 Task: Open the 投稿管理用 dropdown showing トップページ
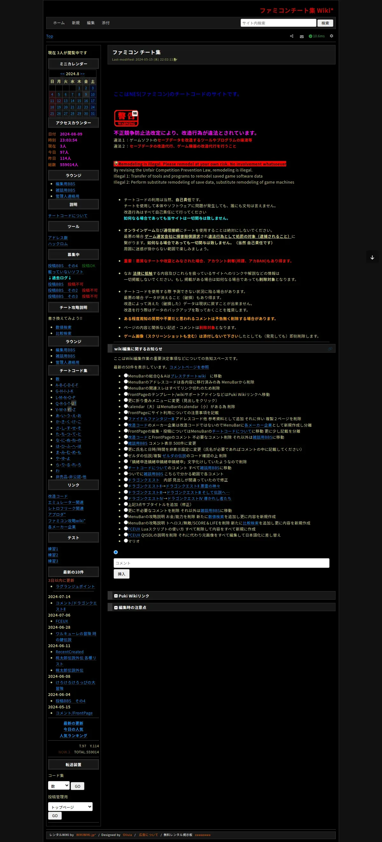click(70, 807)
